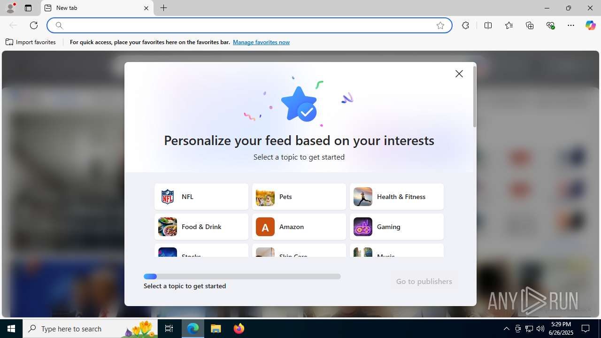This screenshot has width=601, height=338.
Task: Click the taskbar search box
Action: point(90,329)
